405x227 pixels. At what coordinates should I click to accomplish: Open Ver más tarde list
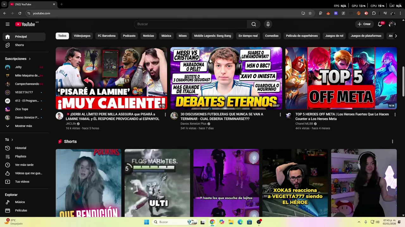(24, 165)
